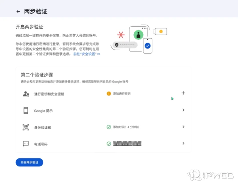The height and width of the screenshot is (185, 238).
Task: Expand the 身份验证器 row chevron
Action: tap(183, 126)
